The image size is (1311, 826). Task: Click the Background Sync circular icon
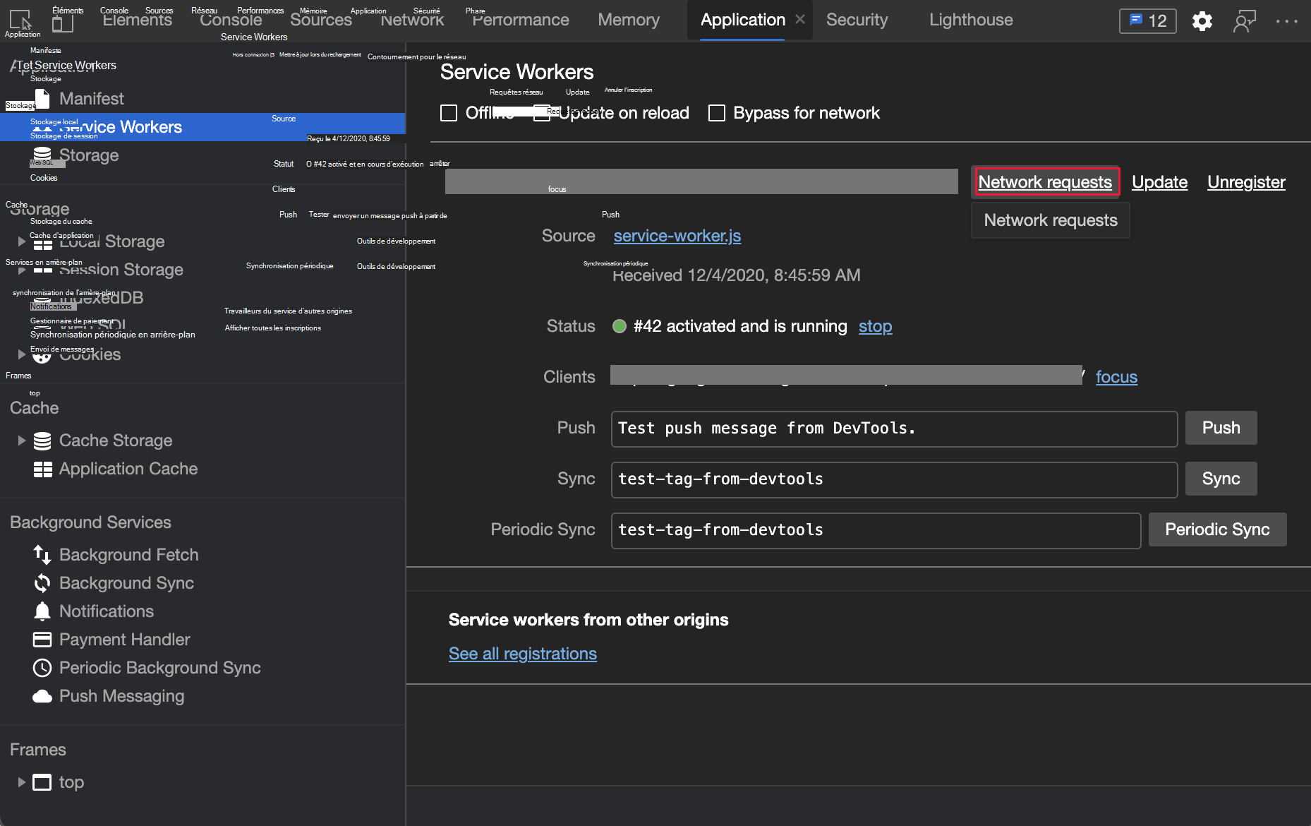pos(42,583)
